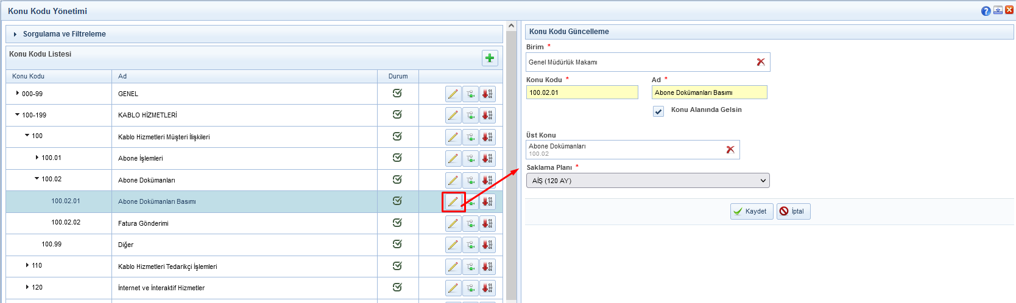Screen dimensions: 1016x303
Task: Click the Konu Kodu input field
Action: coord(582,92)
